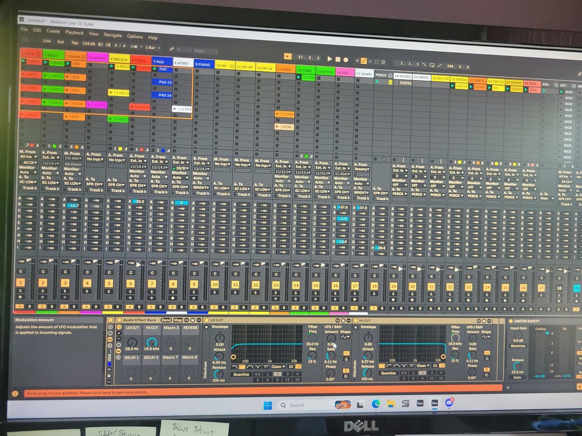Click the Link button in control bar
The image size is (582, 436).
pos(47,41)
